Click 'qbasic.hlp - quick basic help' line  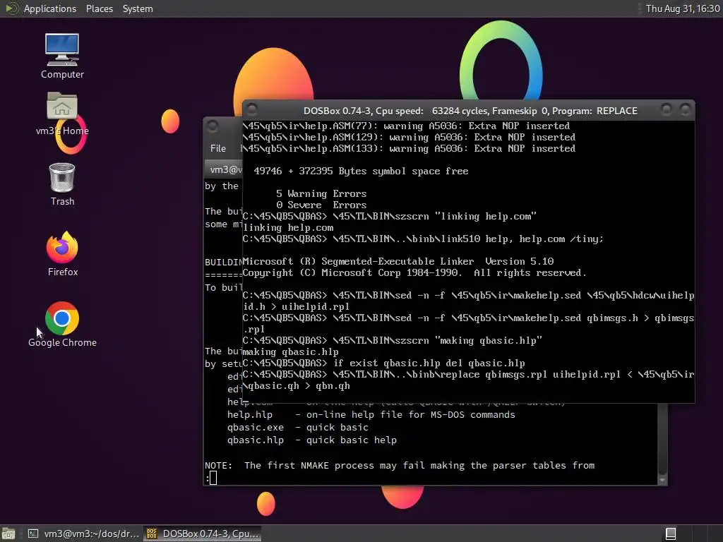311,440
